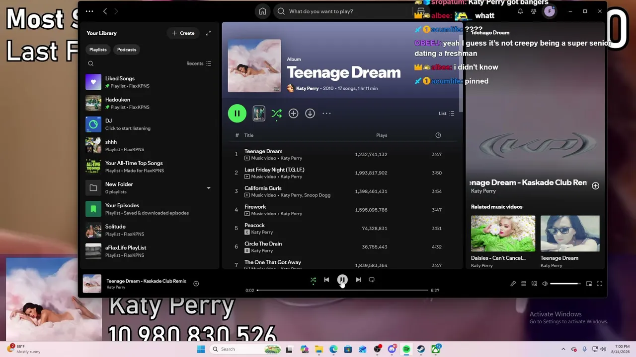The image size is (636, 357).
Task: Open now playing title in the bottom bar
Action: coord(147,281)
